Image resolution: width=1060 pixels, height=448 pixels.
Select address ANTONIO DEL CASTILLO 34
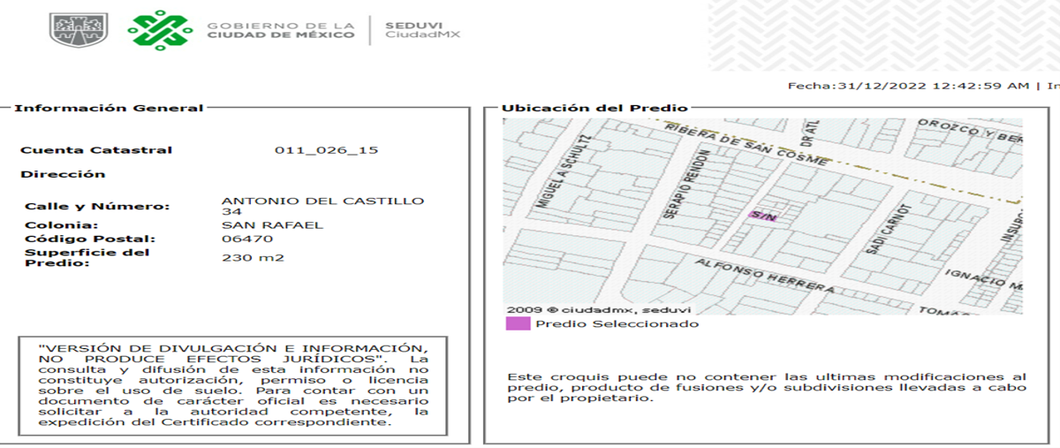tap(322, 207)
